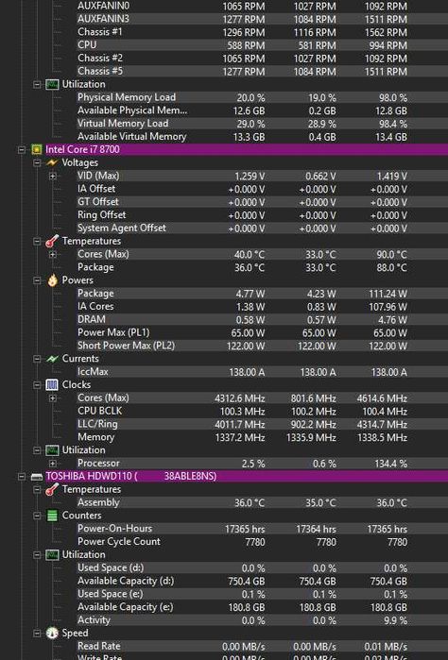Image resolution: width=448 pixels, height=660 pixels.
Task: Select the Chassis #1 fan row
Action: (x=262, y=32)
